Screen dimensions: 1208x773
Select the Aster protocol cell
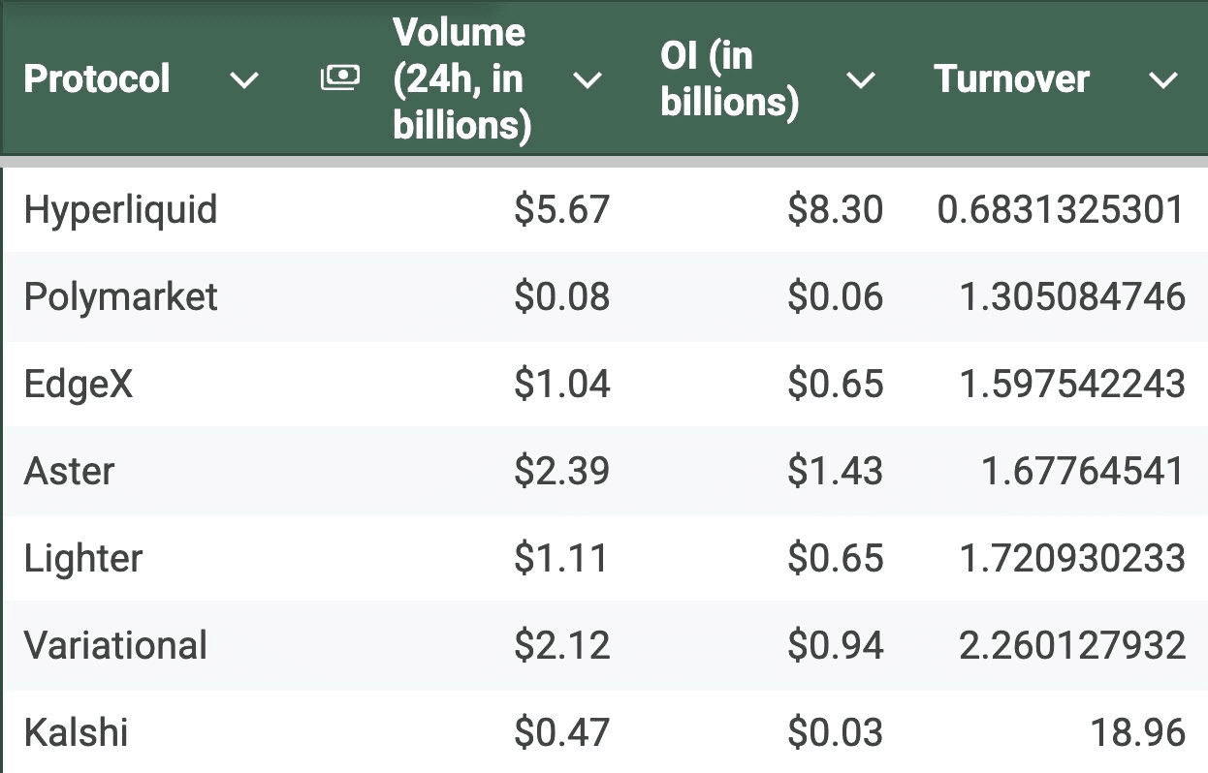[x=70, y=471]
